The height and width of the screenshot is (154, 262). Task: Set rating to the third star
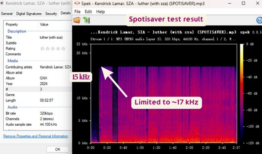53,48
